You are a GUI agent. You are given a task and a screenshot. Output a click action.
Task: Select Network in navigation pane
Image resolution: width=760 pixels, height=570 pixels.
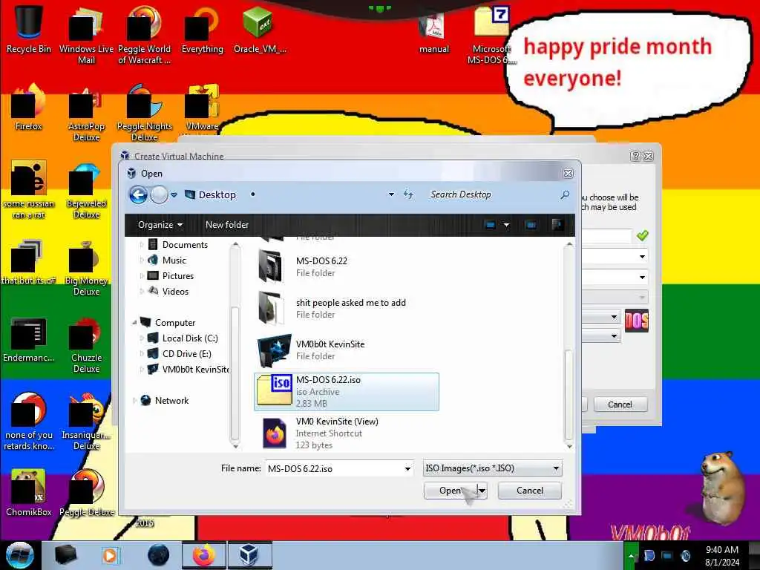click(x=171, y=400)
